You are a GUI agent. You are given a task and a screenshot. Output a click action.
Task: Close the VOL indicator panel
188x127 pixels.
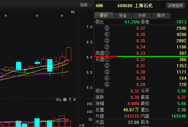75,100
